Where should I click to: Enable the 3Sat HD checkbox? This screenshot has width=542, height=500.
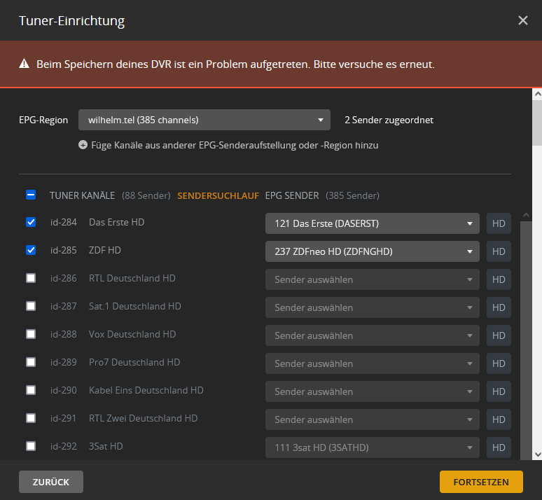[x=31, y=446]
